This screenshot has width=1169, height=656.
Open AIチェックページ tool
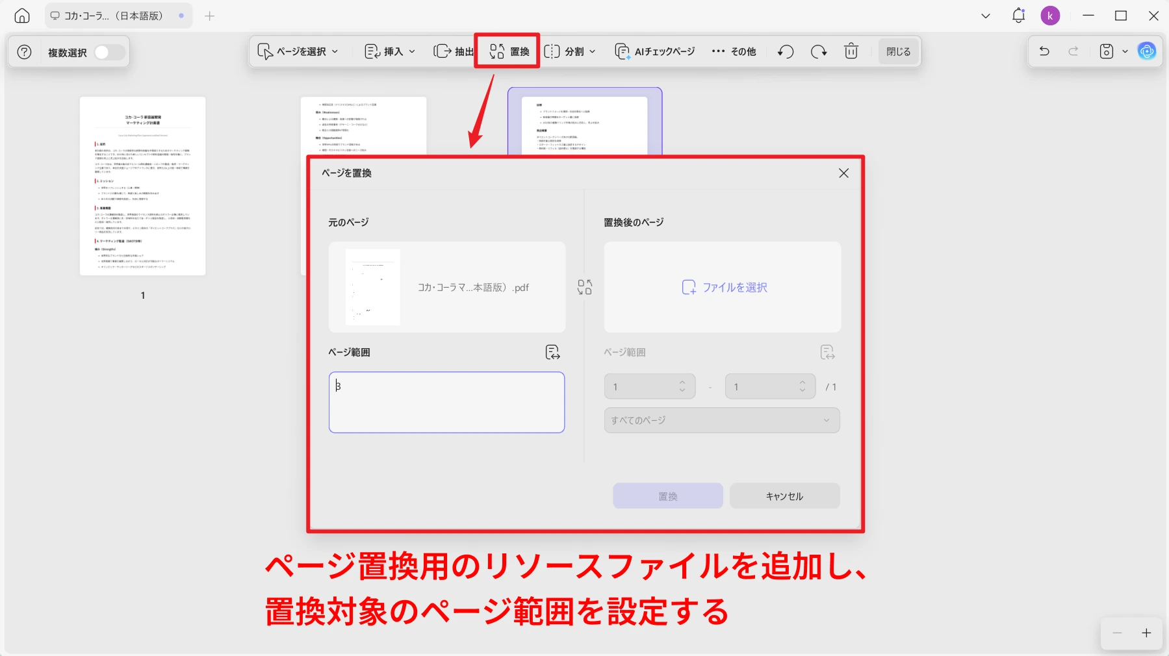tap(654, 51)
